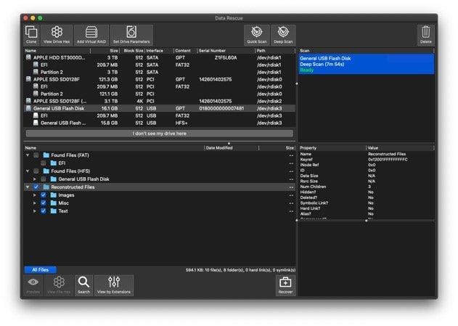The height and width of the screenshot is (326, 458).
Task: Open Set Drive Parameters
Action: click(x=131, y=35)
